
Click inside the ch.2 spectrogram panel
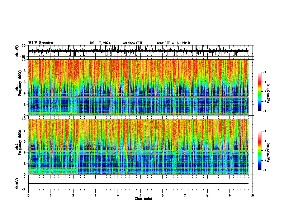[x=138, y=147]
